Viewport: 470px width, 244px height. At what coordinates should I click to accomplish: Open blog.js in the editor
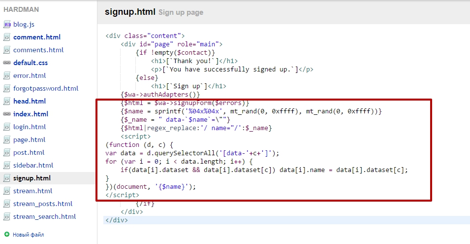click(x=24, y=24)
